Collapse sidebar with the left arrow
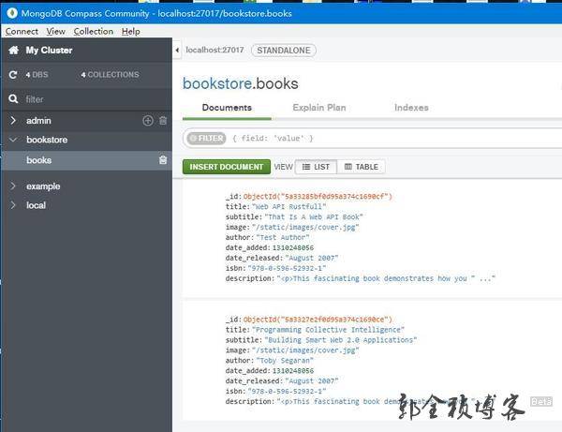Screen dimensions: 562x432 click(177, 51)
